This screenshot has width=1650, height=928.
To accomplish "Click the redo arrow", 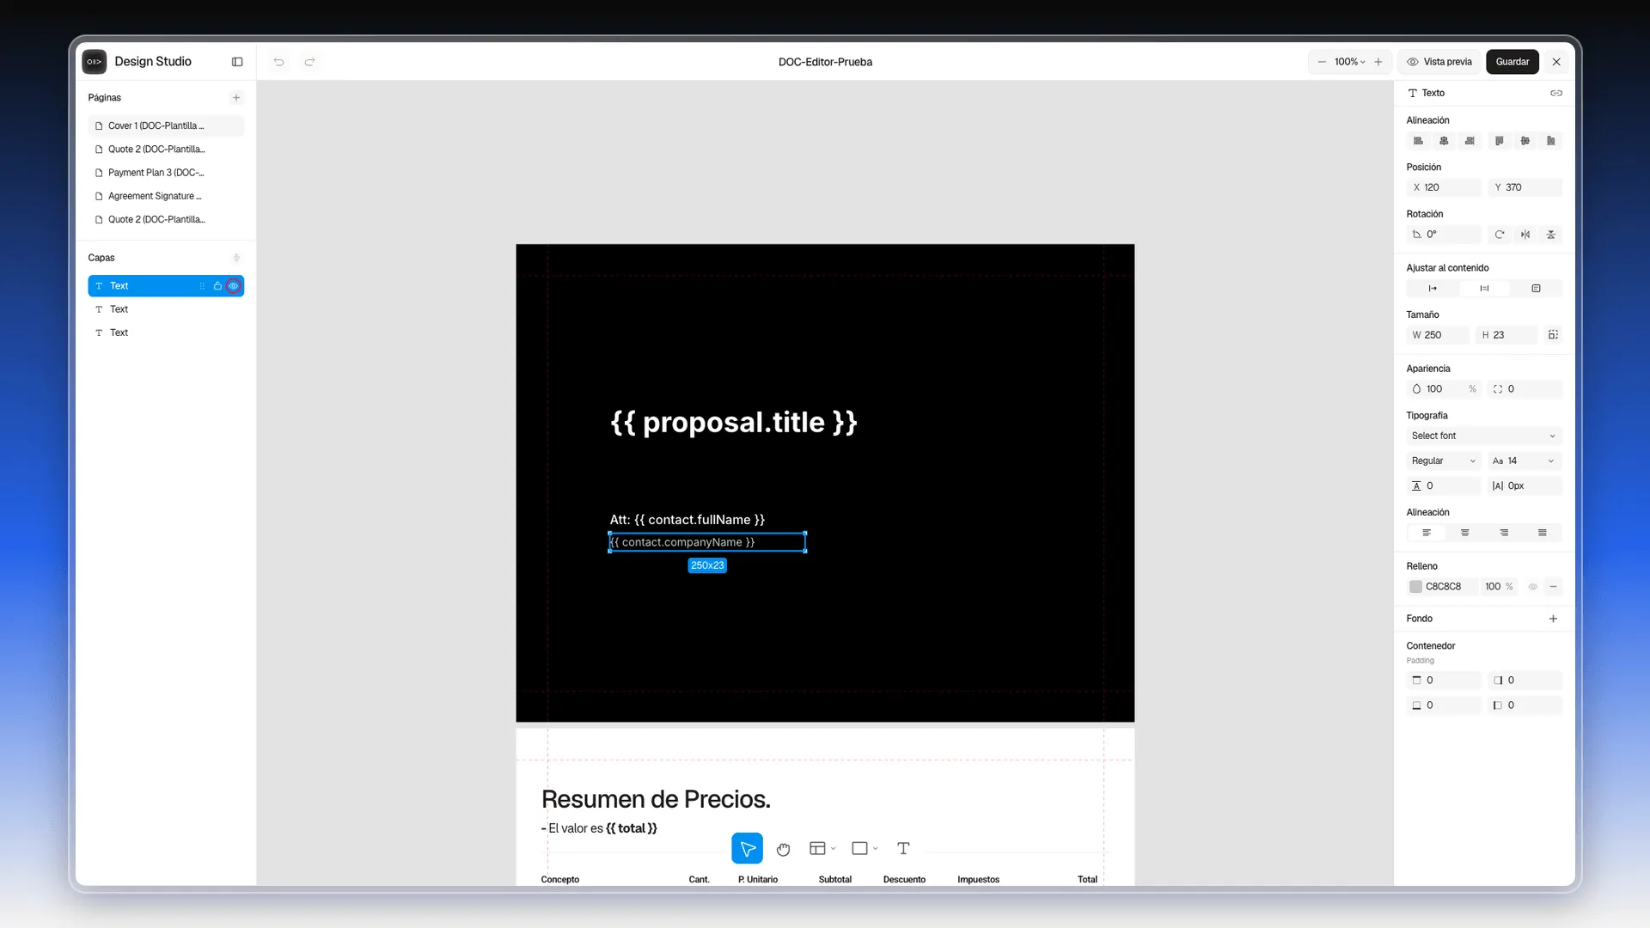I will pos(310,62).
